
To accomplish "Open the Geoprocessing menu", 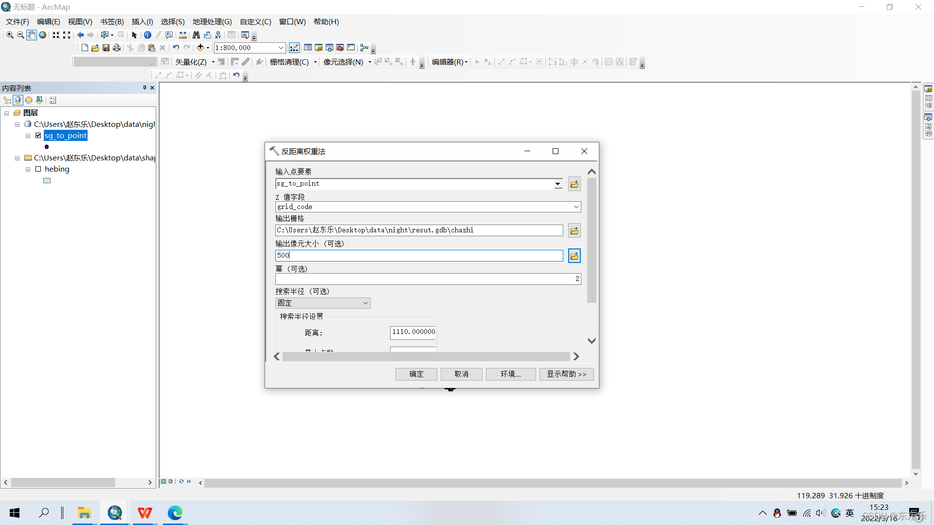I will (212, 22).
